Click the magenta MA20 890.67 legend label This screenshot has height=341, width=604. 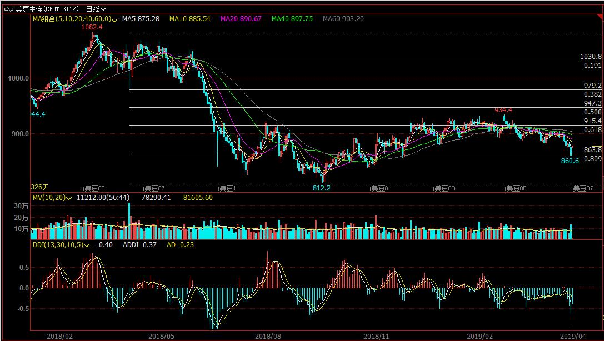[x=241, y=19]
